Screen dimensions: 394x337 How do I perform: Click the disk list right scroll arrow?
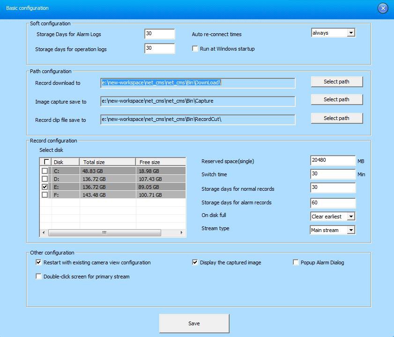tap(182, 232)
